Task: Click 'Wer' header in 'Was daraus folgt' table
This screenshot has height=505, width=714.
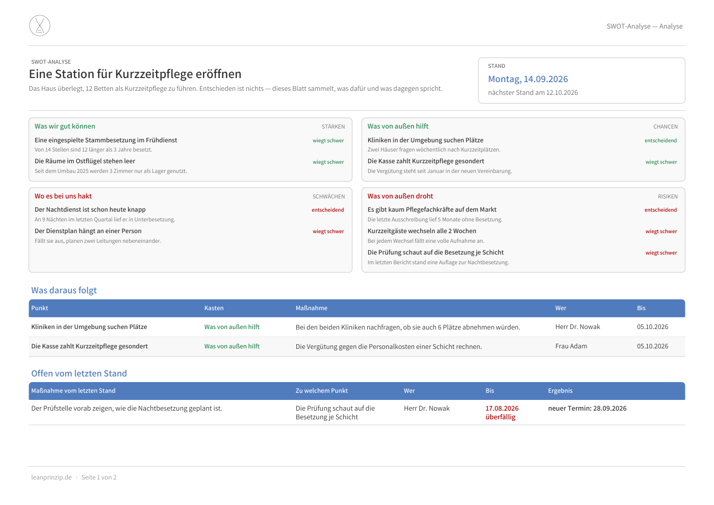Action: tap(561, 308)
